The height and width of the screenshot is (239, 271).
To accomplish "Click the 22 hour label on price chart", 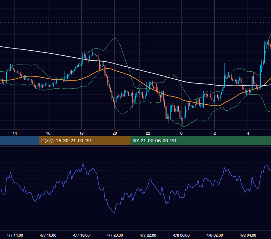I will pyautogui.click(x=148, y=133).
